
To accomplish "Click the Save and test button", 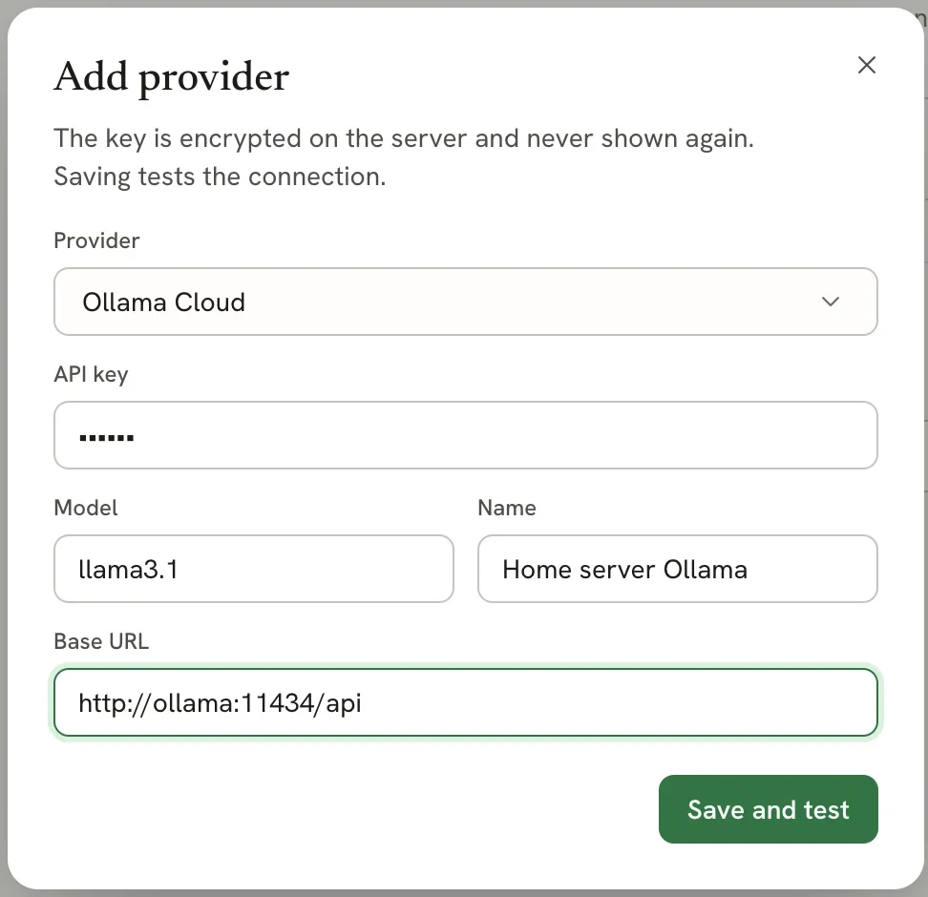I will click(769, 809).
